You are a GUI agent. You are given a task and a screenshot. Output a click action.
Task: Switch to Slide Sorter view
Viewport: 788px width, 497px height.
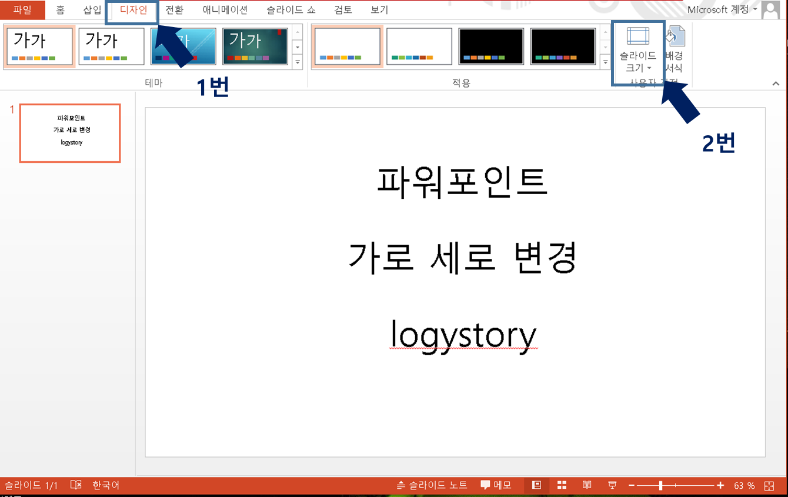[562, 485]
